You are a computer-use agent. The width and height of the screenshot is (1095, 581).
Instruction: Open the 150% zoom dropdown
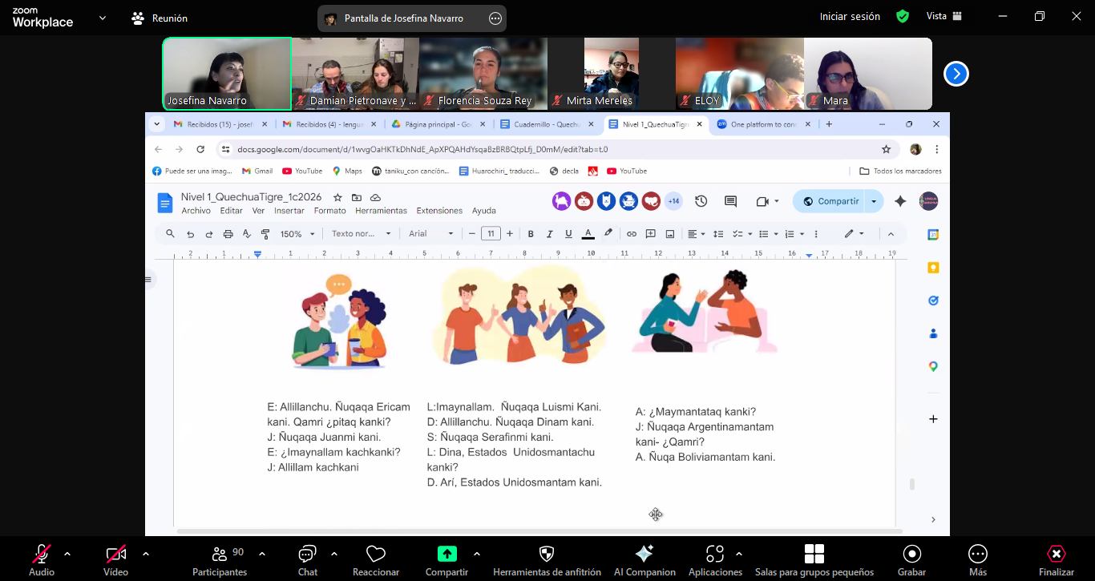295,234
